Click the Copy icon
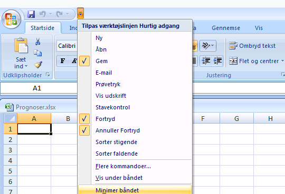Viewport: 285px width, 194px height. tap(37, 53)
